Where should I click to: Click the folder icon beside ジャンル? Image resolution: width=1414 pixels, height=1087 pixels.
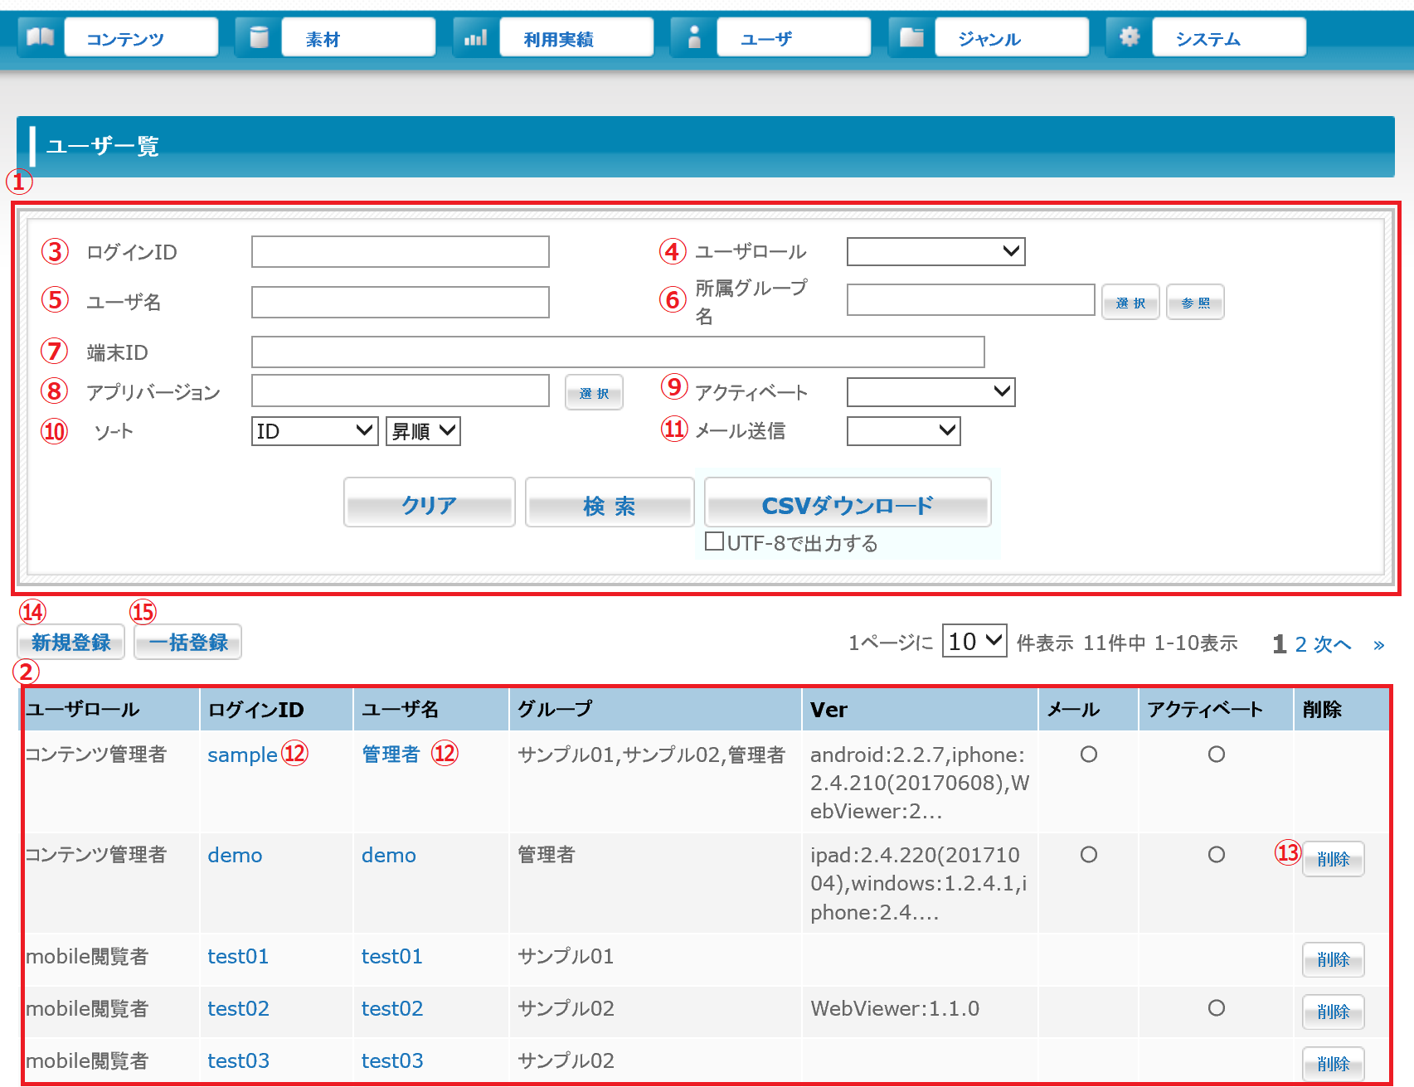click(x=911, y=37)
